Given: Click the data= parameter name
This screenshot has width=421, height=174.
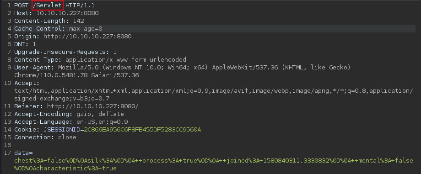Looking at the screenshot, I should tap(23, 153).
